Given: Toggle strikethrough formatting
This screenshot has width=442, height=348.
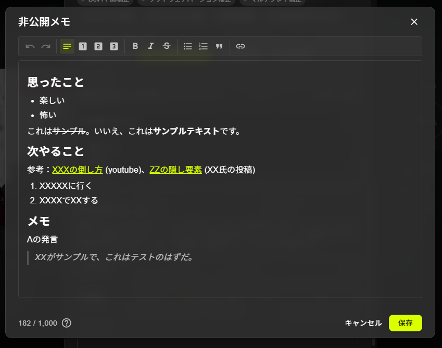Looking at the screenshot, I should (x=167, y=46).
